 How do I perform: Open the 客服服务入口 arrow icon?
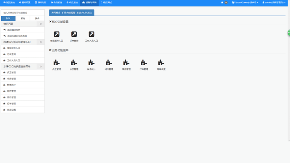point(56,34)
